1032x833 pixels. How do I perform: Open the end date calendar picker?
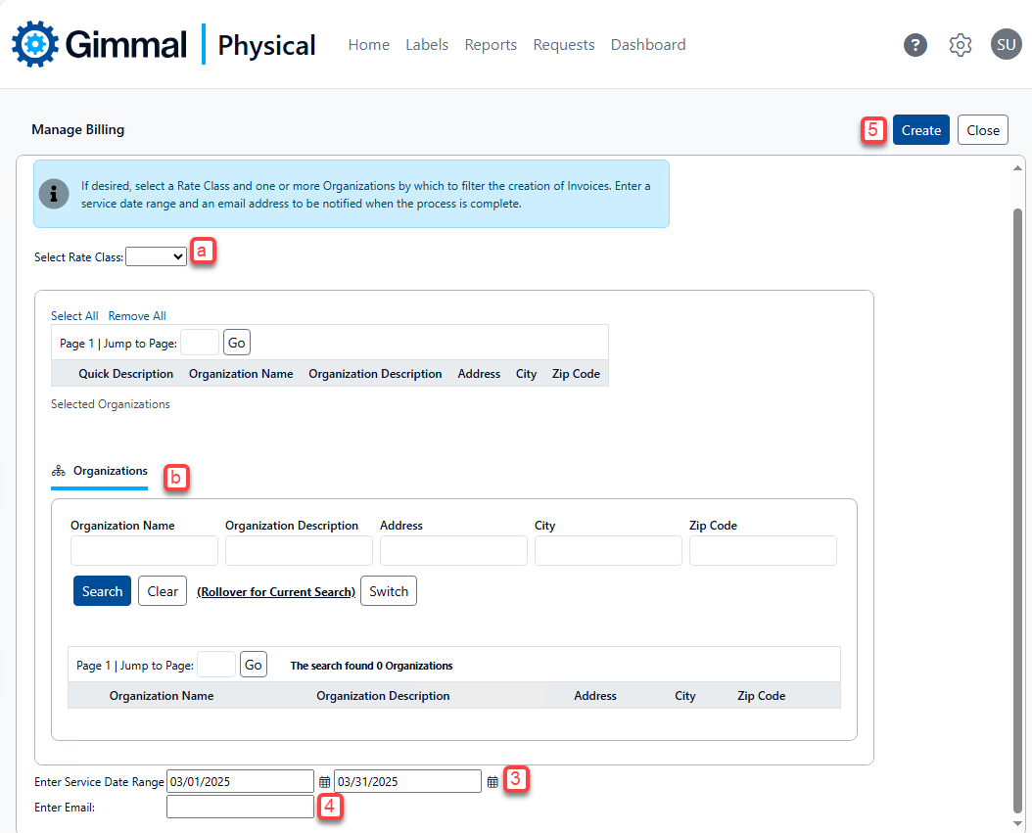493,782
